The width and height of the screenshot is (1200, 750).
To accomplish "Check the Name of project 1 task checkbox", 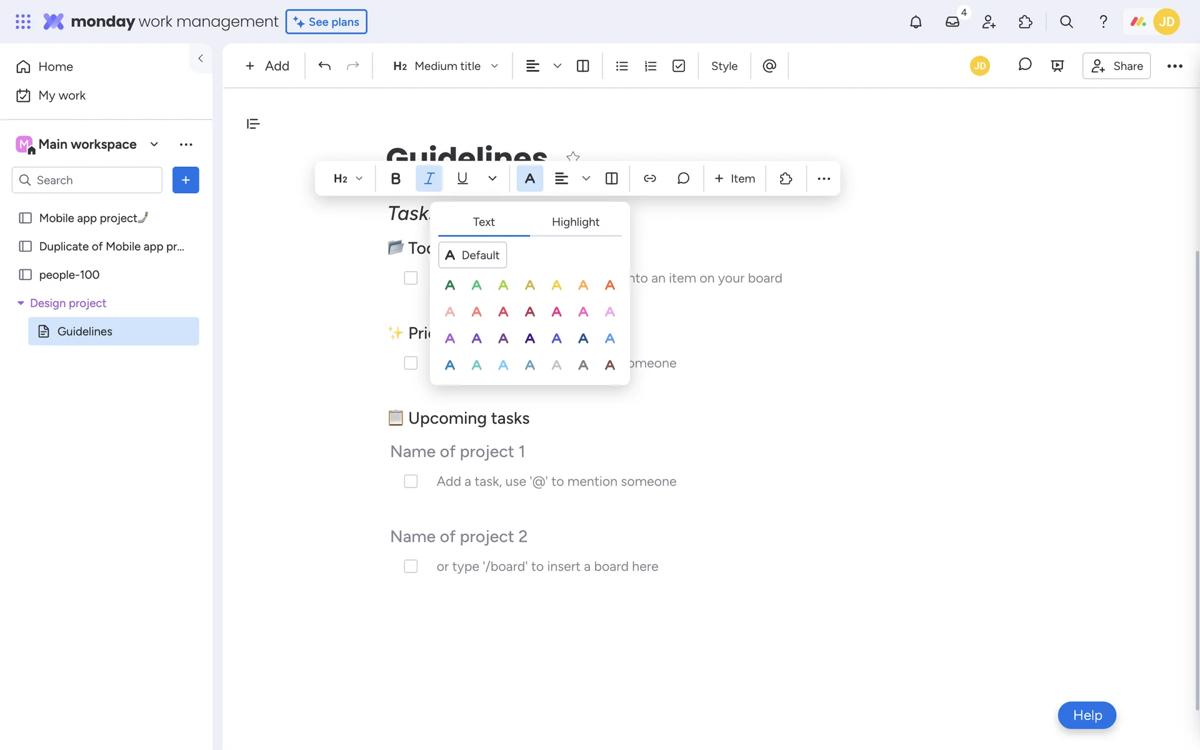I will (411, 481).
